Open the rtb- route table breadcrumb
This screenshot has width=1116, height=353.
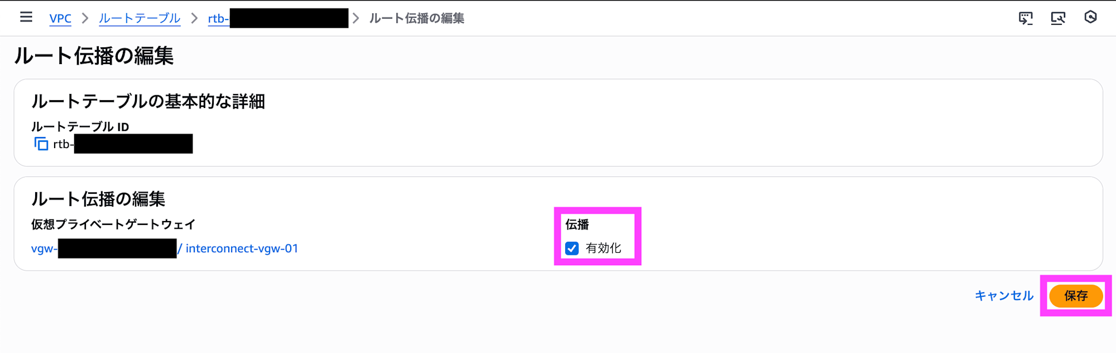click(x=218, y=19)
